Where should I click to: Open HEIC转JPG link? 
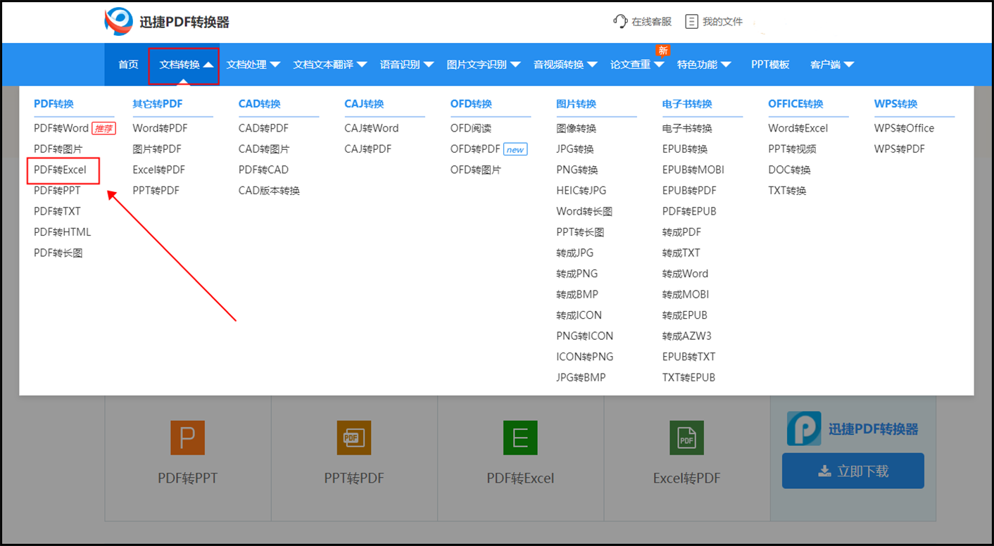pyautogui.click(x=581, y=191)
